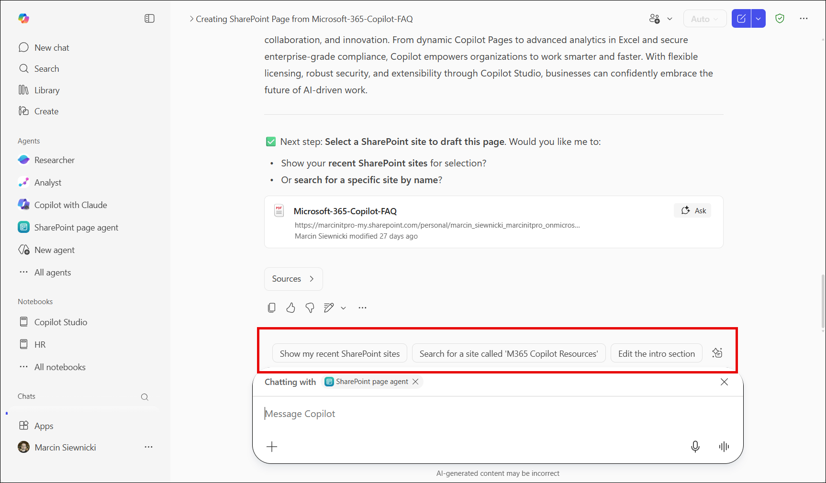The height and width of the screenshot is (483, 826).
Task: Click the thumbs up icon
Action: (x=290, y=308)
